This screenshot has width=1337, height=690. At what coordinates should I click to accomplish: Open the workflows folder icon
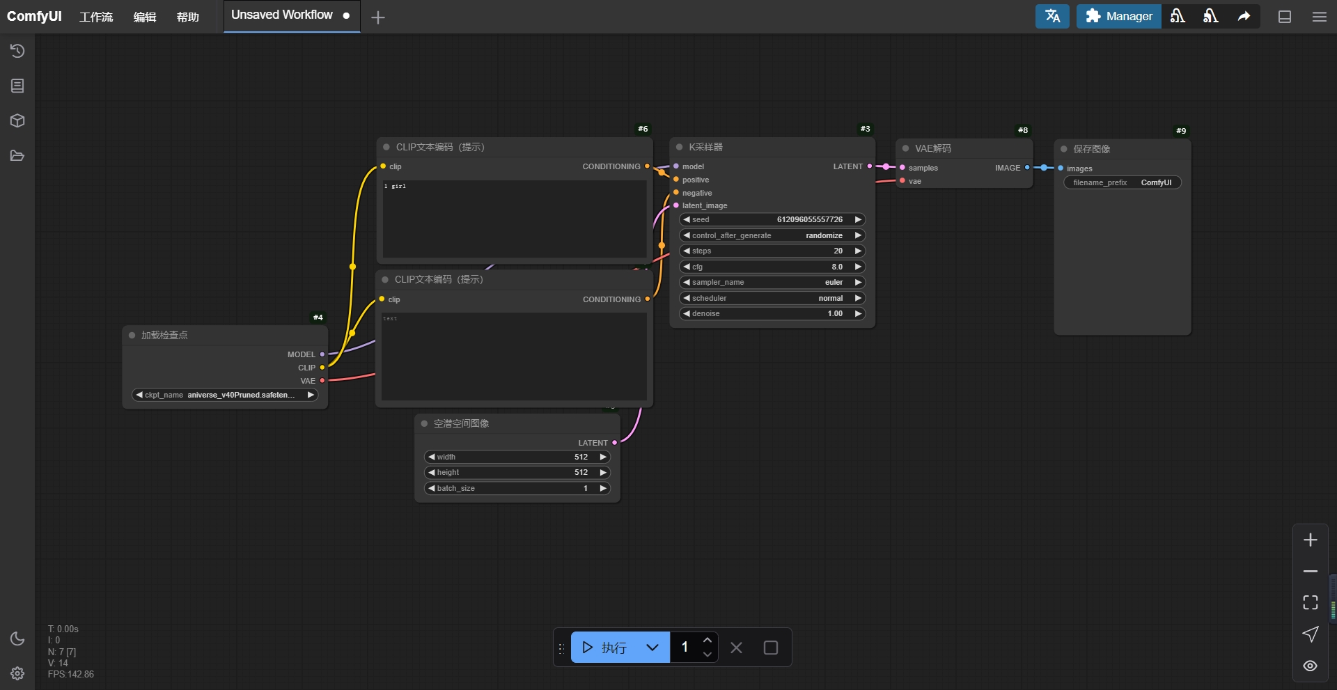[x=17, y=155]
